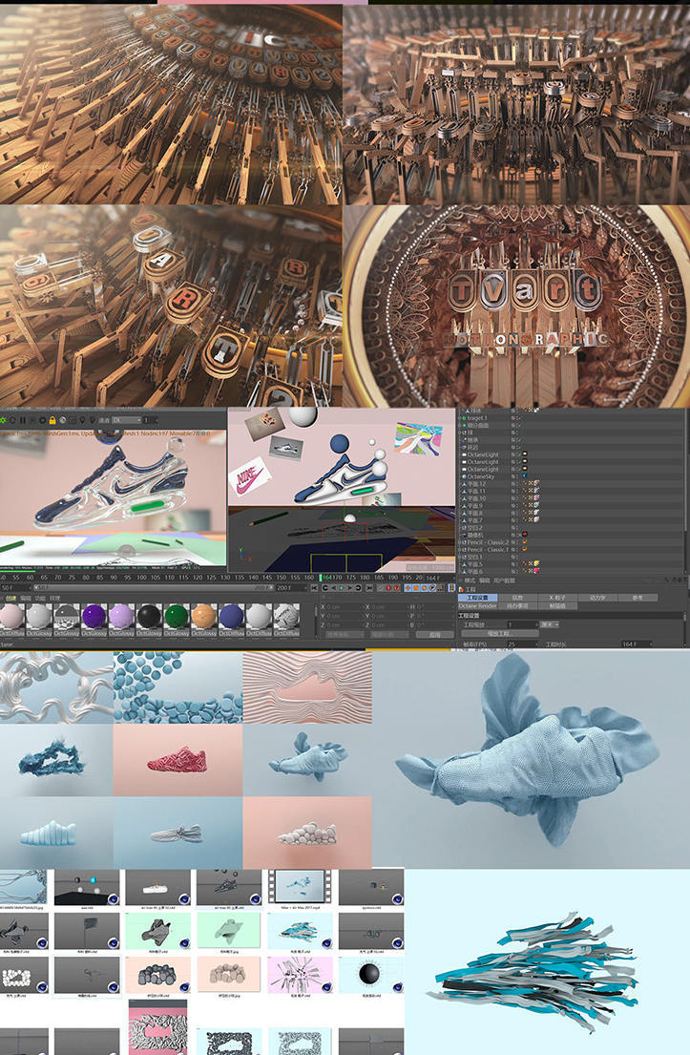The height and width of the screenshot is (1055, 690).
Task: Open the DL render channel dropdown
Action: pos(129,419)
